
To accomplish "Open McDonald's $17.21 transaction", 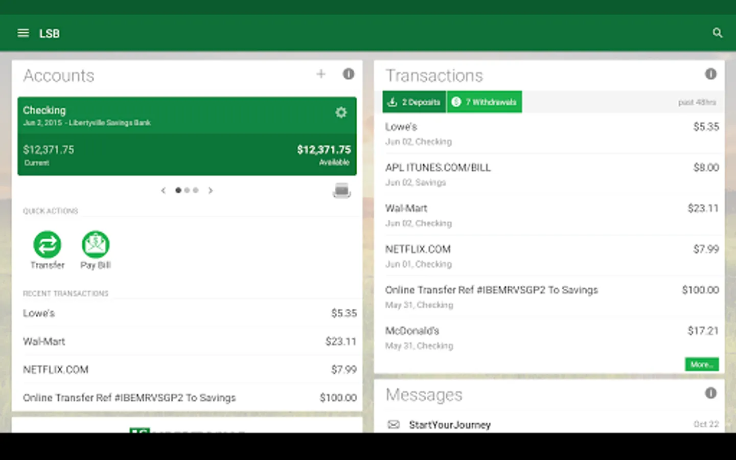I will pos(552,338).
